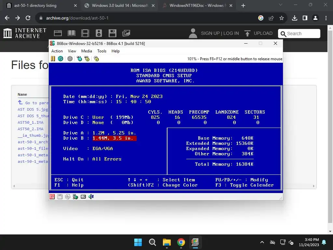333x250 pixels.
Task: Click the dimmed 3.5 floppy status icon
Action: coord(60,197)
